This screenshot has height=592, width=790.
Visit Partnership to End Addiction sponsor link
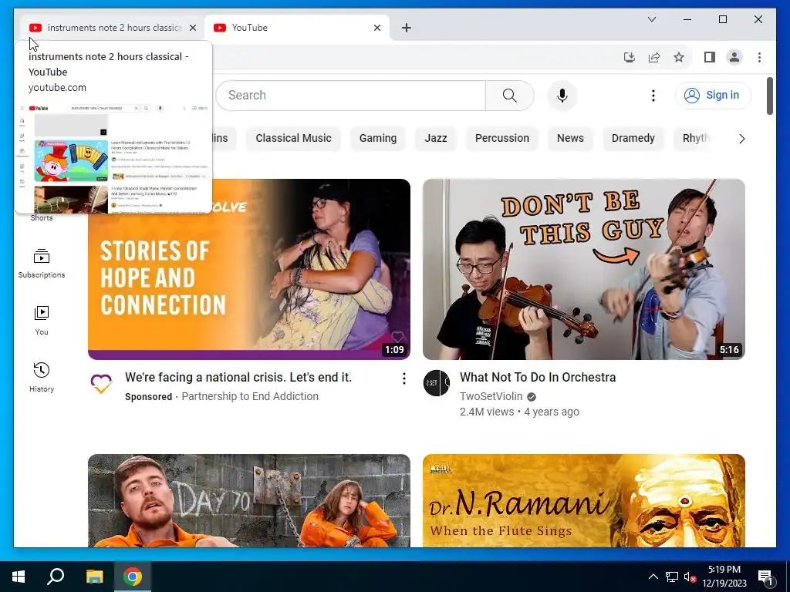[x=250, y=397]
